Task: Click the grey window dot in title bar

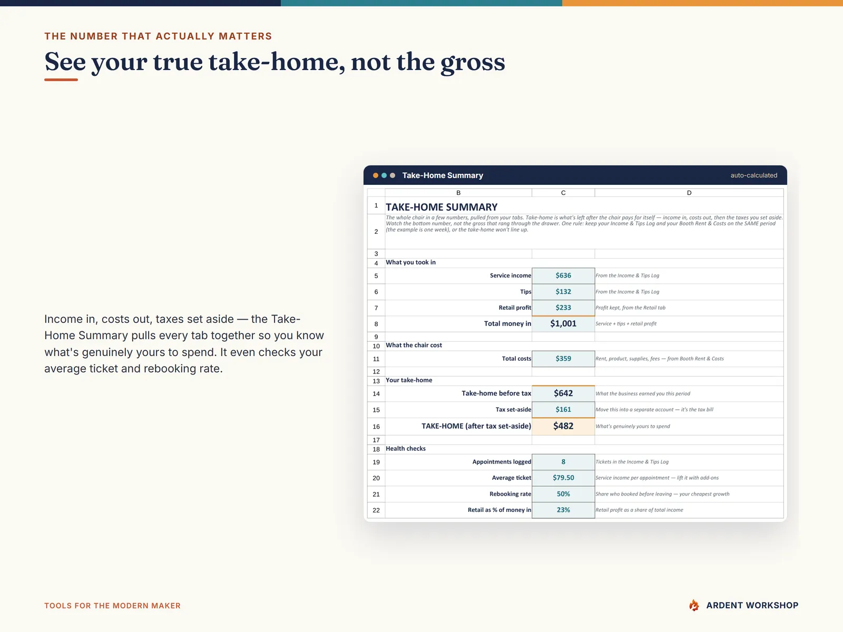Action: click(x=393, y=175)
